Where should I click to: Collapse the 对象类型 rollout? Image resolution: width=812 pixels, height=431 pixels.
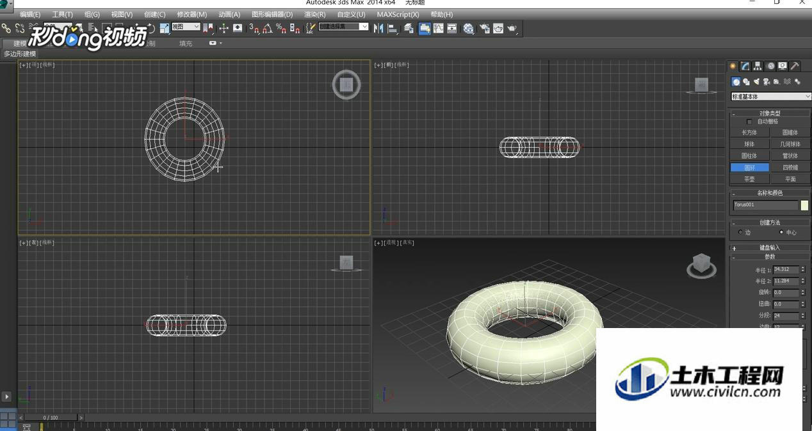pos(770,113)
